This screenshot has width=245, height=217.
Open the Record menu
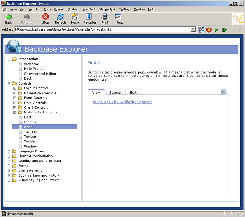(59, 9)
